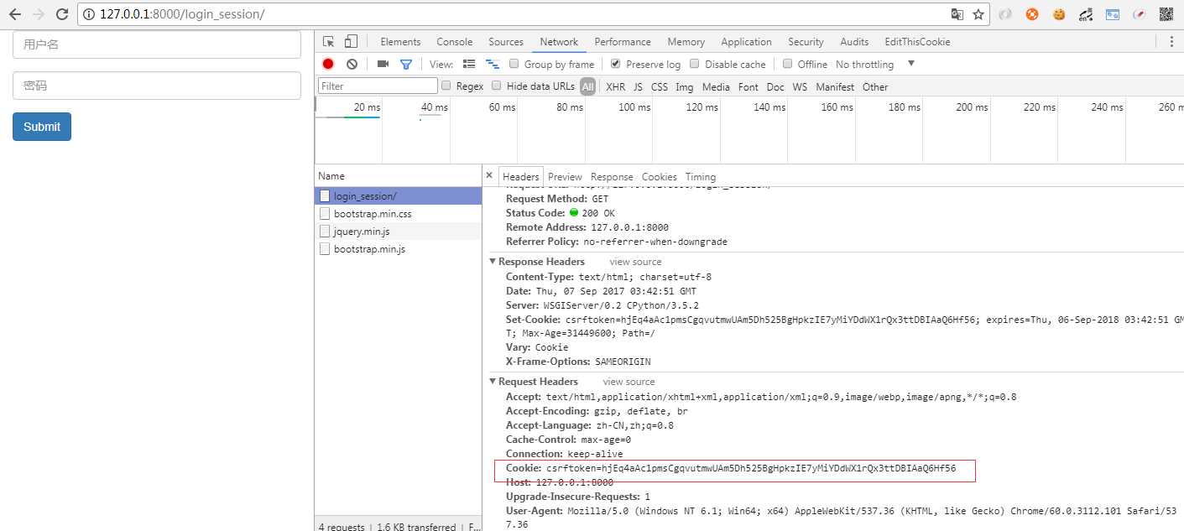Click the Name column header
This screenshot has width=1184, height=531.
399,176
